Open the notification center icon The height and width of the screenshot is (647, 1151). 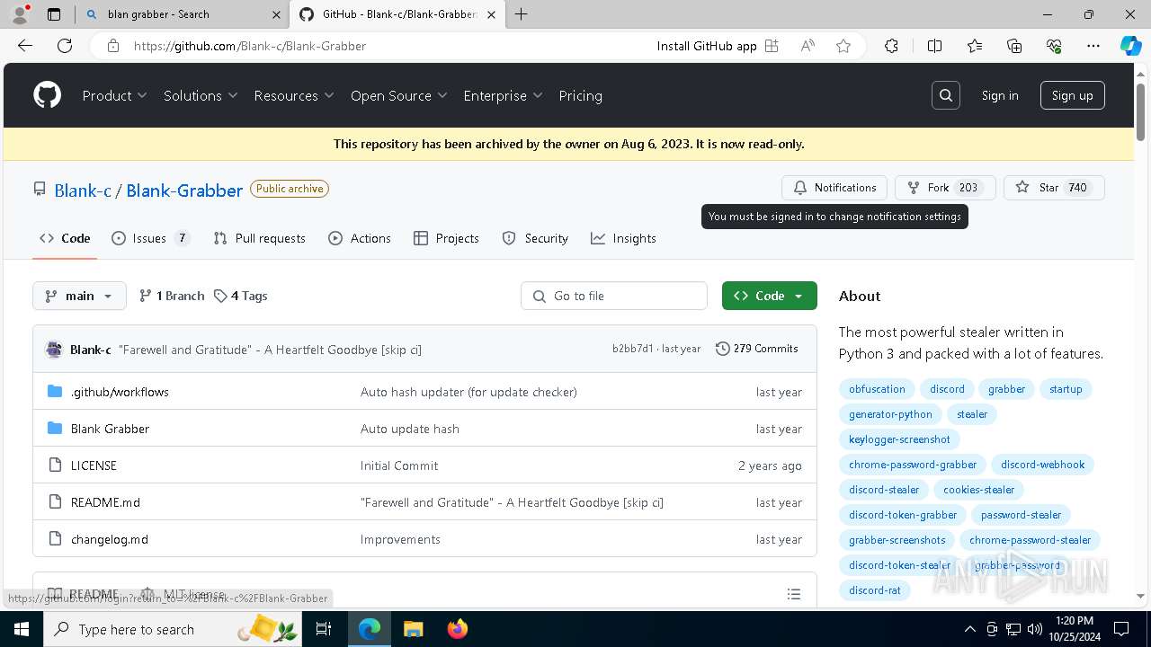pyautogui.click(x=1121, y=629)
